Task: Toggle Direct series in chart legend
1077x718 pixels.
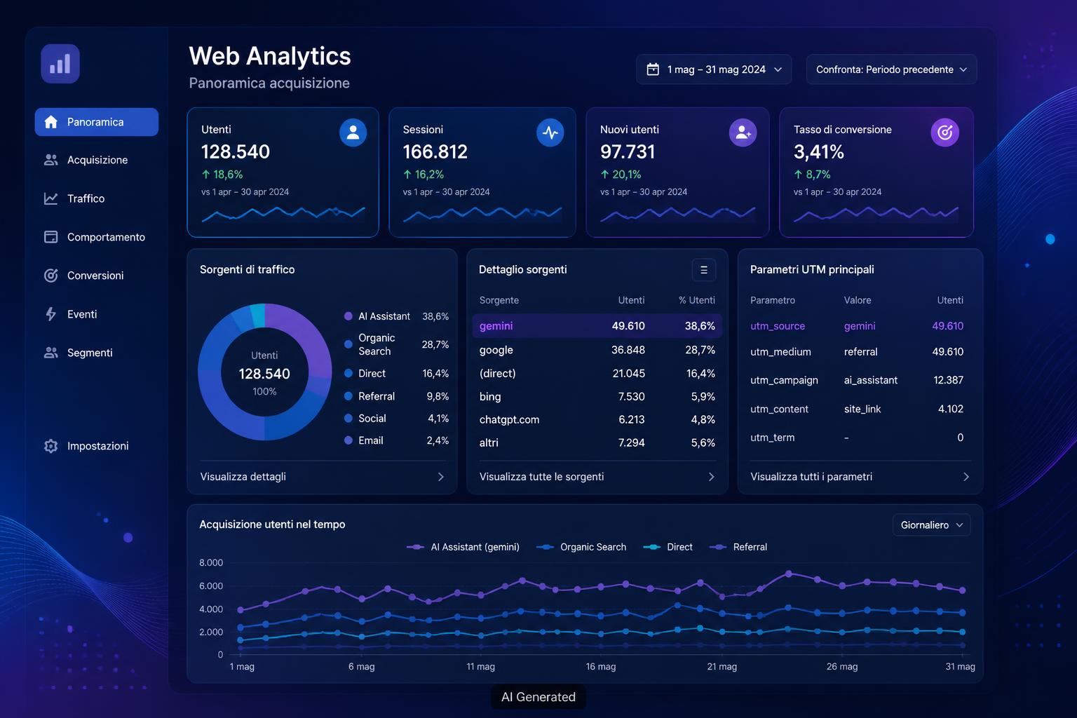Action: coord(668,547)
